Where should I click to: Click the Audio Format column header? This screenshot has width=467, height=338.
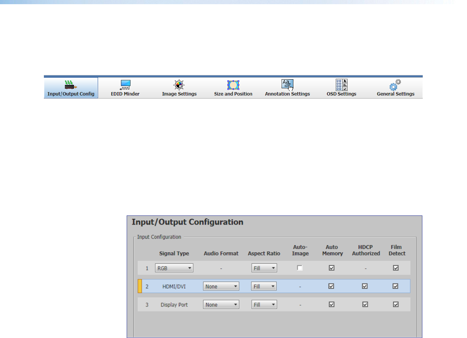(x=221, y=253)
